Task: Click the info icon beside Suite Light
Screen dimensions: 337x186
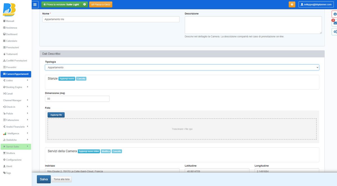Action: pyautogui.click(x=85, y=5)
